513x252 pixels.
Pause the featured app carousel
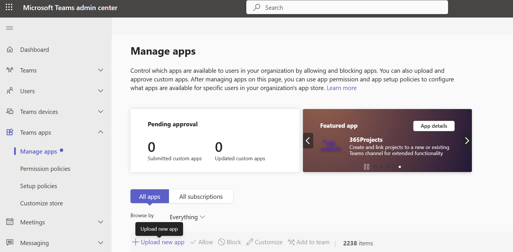366,167
